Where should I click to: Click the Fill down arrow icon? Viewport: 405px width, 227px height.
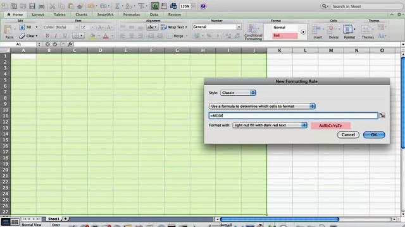(22, 27)
